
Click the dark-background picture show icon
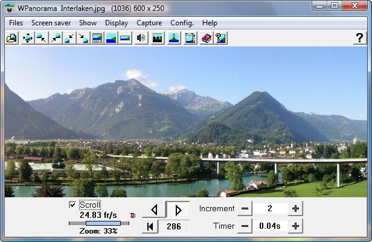click(x=158, y=38)
